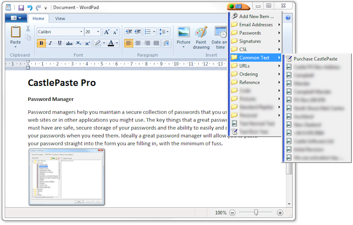
Task: Open the Calibri font family dropdown
Action: 81,32
